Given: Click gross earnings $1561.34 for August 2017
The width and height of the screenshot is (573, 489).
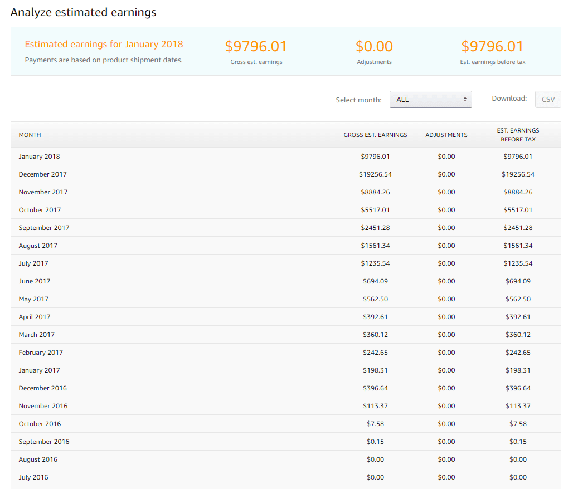Looking at the screenshot, I should [x=375, y=246].
